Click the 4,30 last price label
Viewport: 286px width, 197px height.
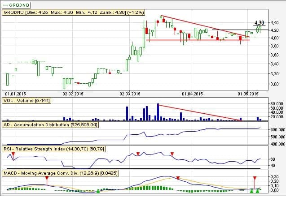tap(259, 22)
